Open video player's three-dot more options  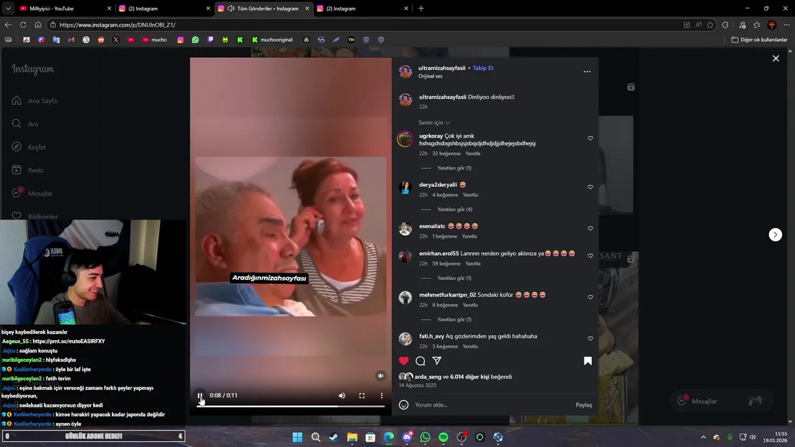pyautogui.click(x=381, y=395)
